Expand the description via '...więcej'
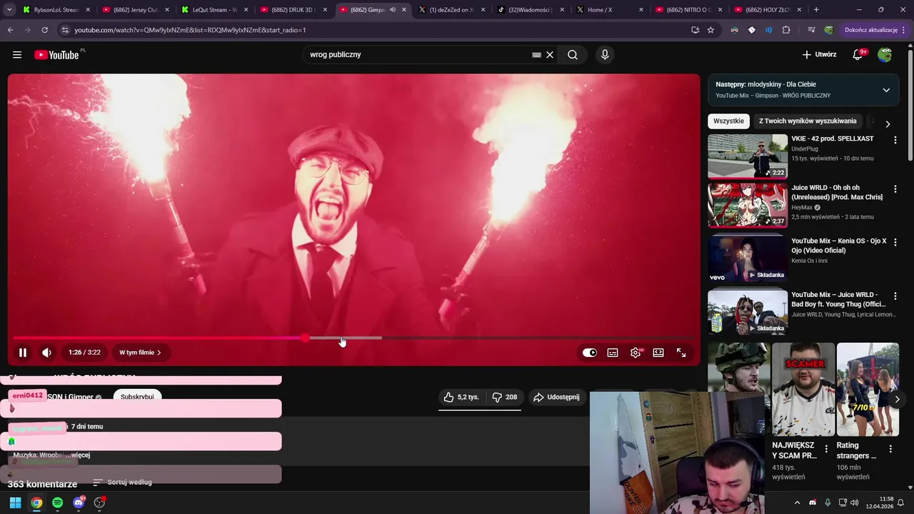This screenshot has height=514, width=914. (76, 455)
